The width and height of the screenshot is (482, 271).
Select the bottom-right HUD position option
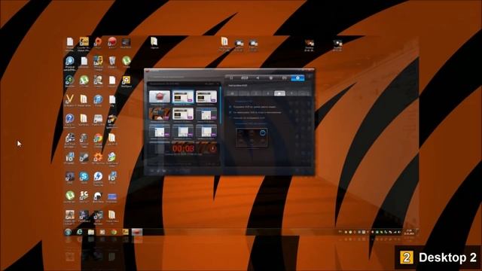click(x=263, y=142)
